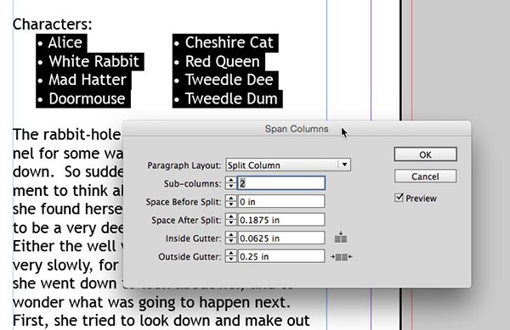Screen dimensions: 510x330
Task: Click the Space After Split field
Action: click(x=281, y=220)
